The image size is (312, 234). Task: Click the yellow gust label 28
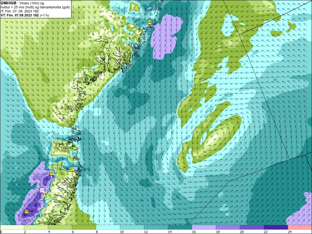coord(45,194)
